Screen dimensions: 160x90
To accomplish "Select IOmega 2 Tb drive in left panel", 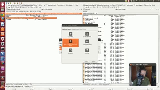I will 61,5.
